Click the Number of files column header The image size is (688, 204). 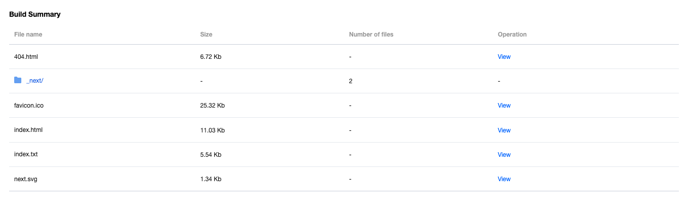pos(371,35)
